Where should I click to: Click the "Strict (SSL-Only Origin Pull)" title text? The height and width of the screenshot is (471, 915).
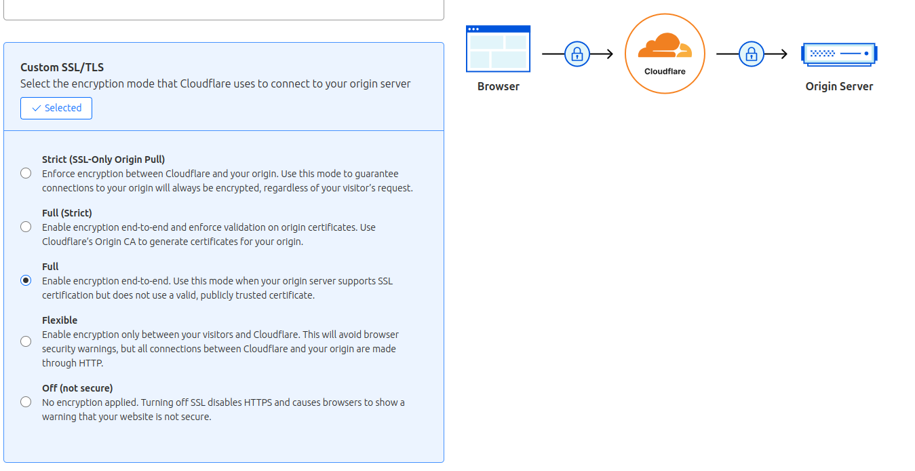[x=104, y=159]
